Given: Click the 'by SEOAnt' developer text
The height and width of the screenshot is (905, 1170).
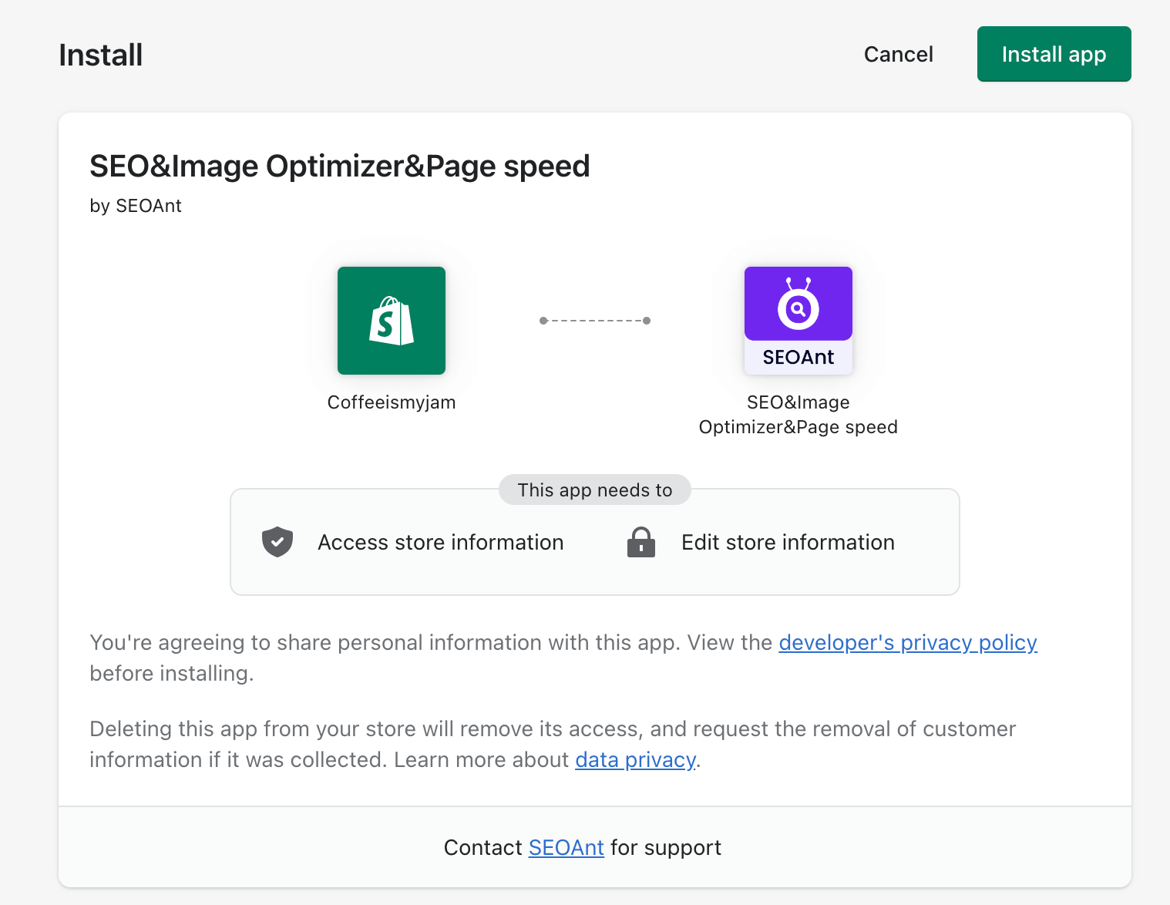Looking at the screenshot, I should pos(136,206).
